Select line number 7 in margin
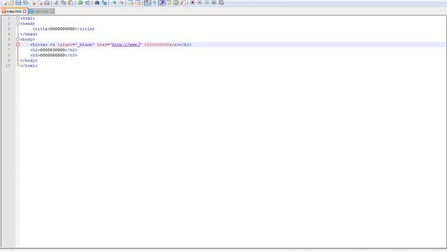This screenshot has height=251, width=447. tap(9, 50)
